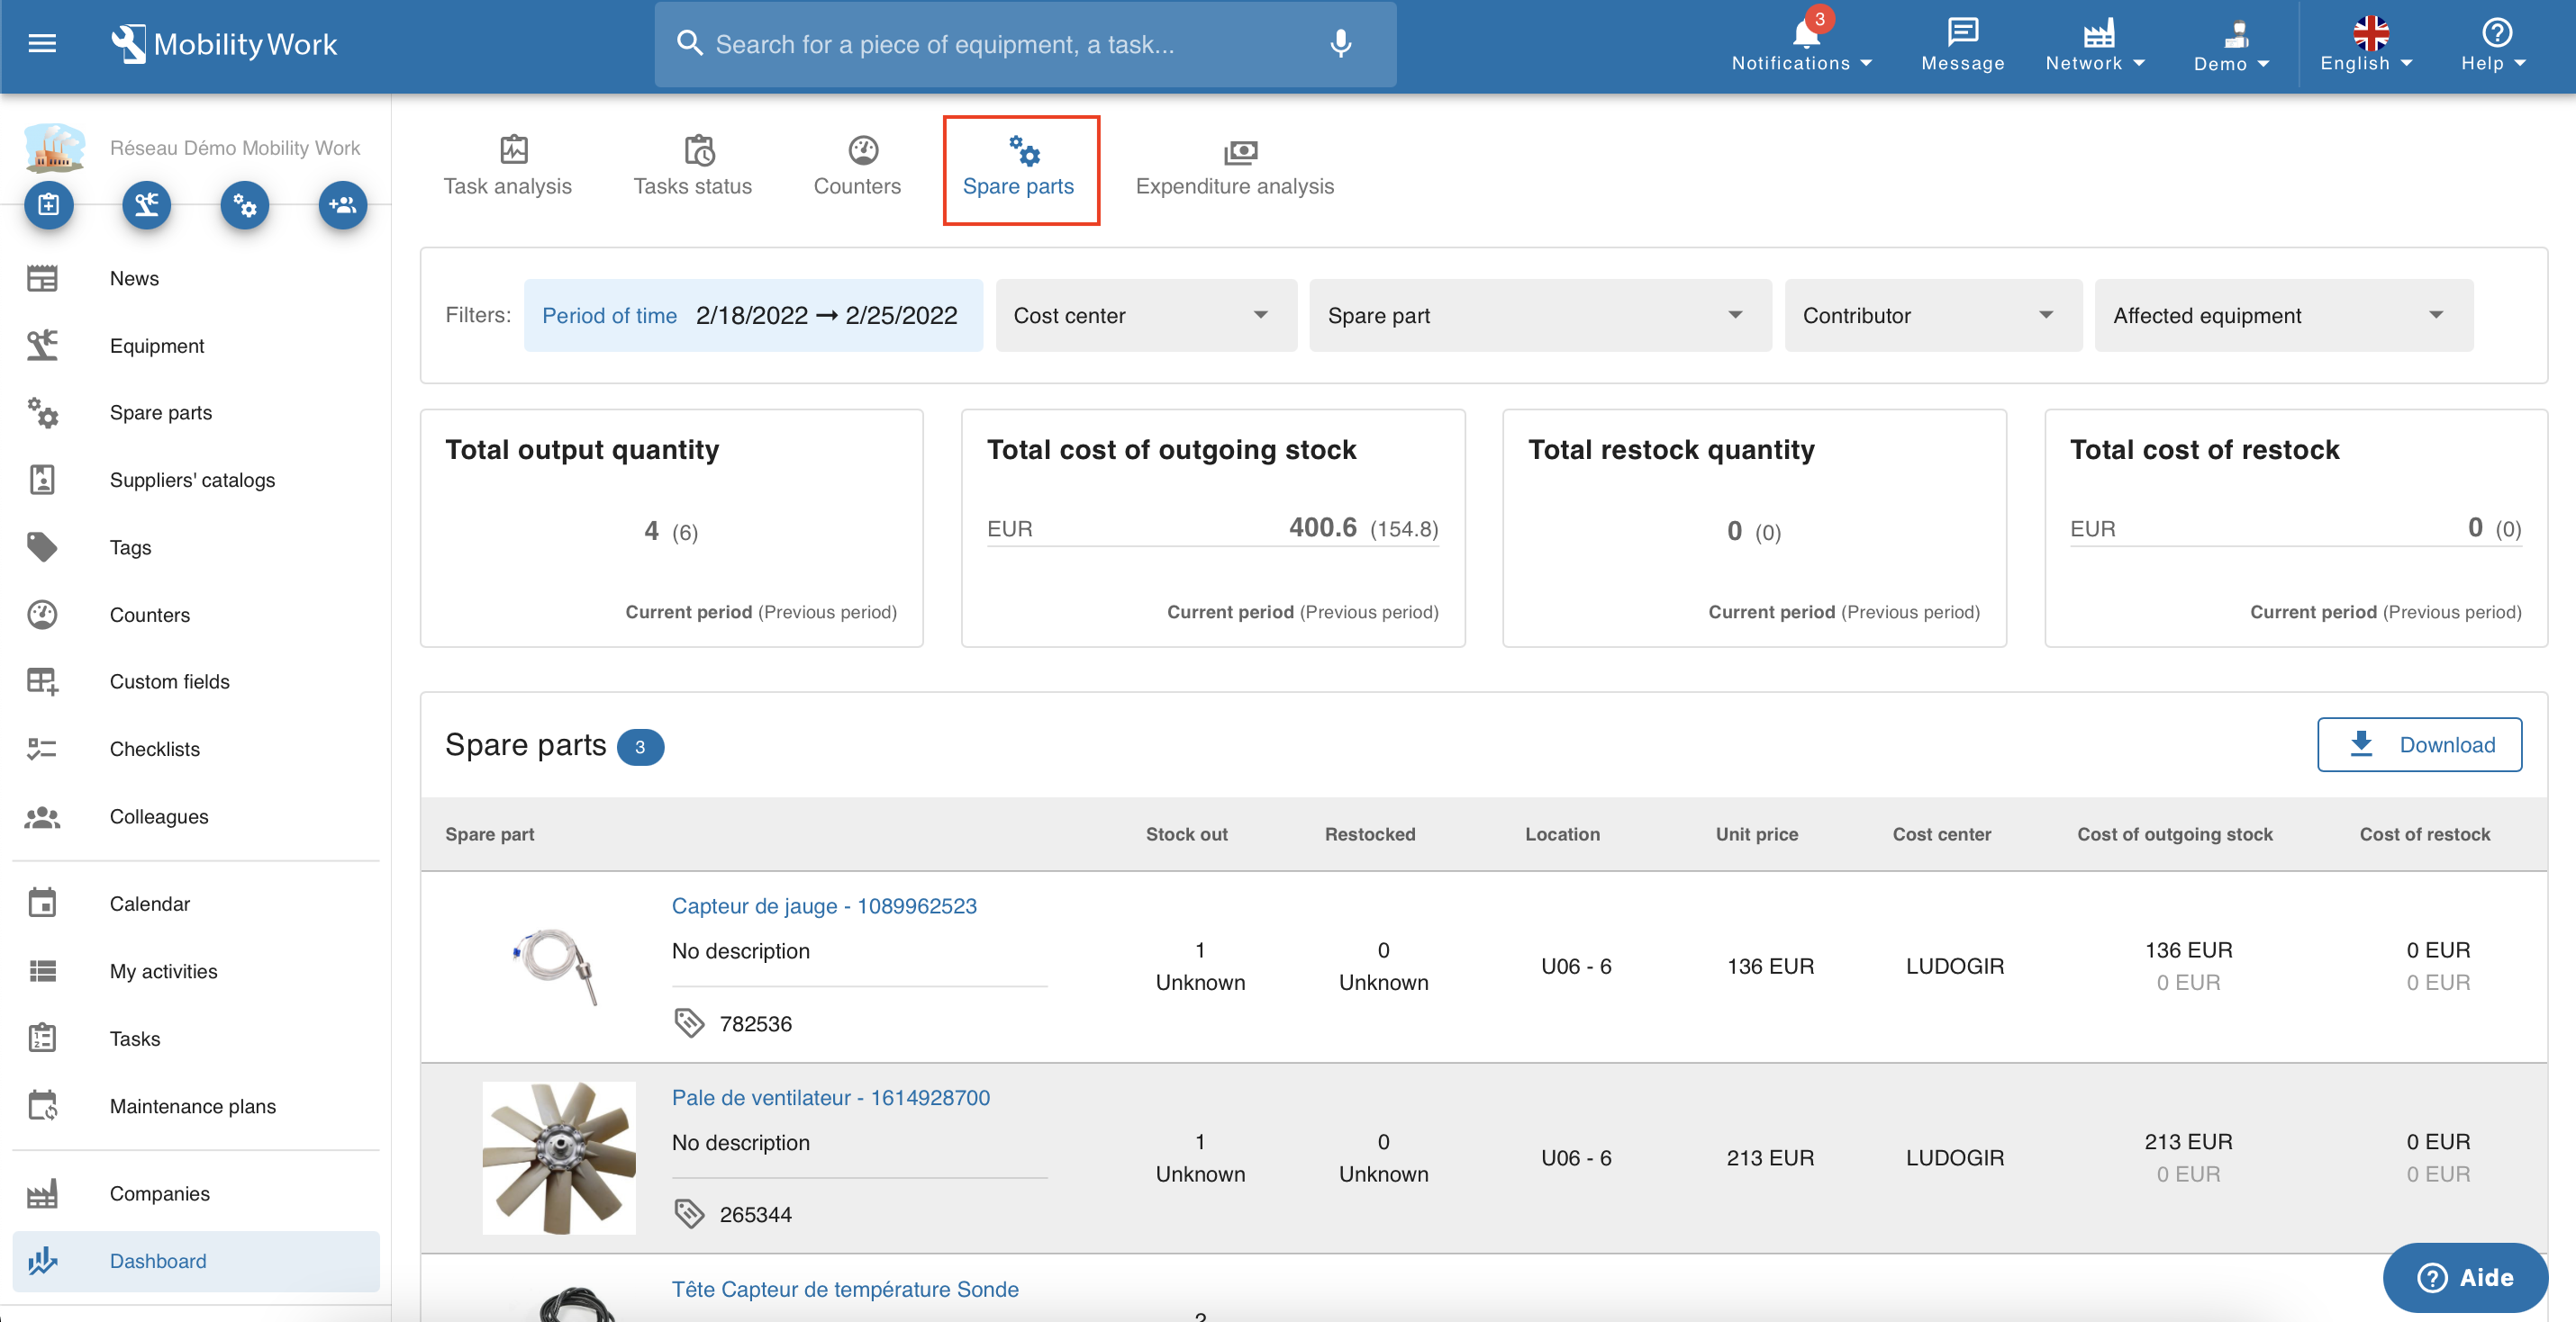
Task: Click the add spare part quick-action button
Action: 245,205
